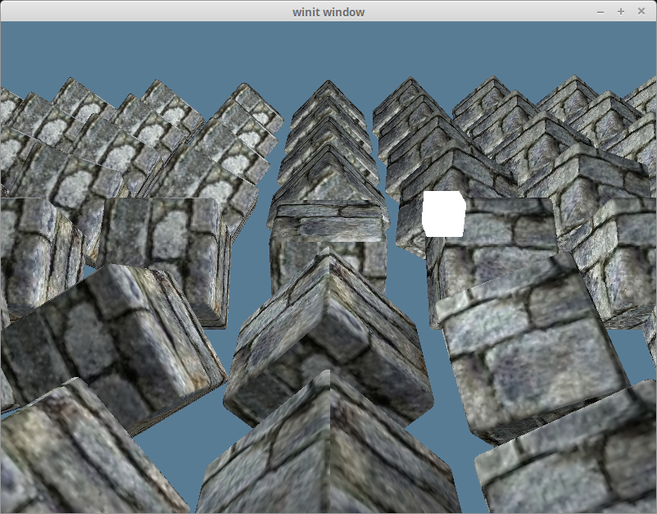Select the stone cube in the bottom-right corner

[573, 459]
